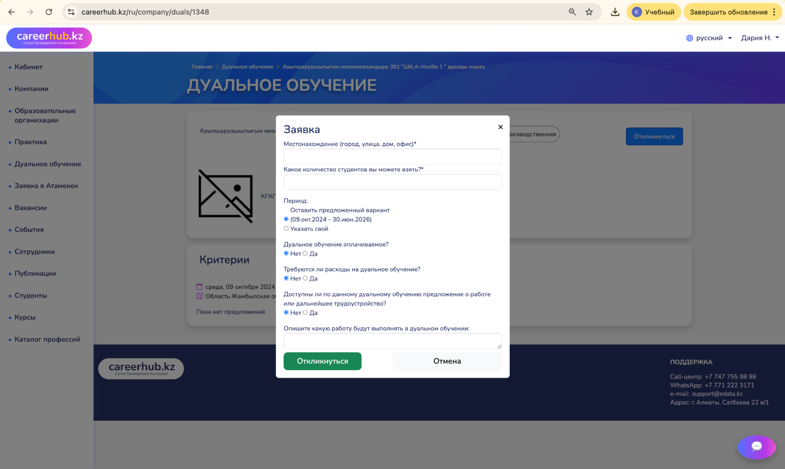Click the Местонахождение input field
785x469 pixels.
pyautogui.click(x=392, y=156)
